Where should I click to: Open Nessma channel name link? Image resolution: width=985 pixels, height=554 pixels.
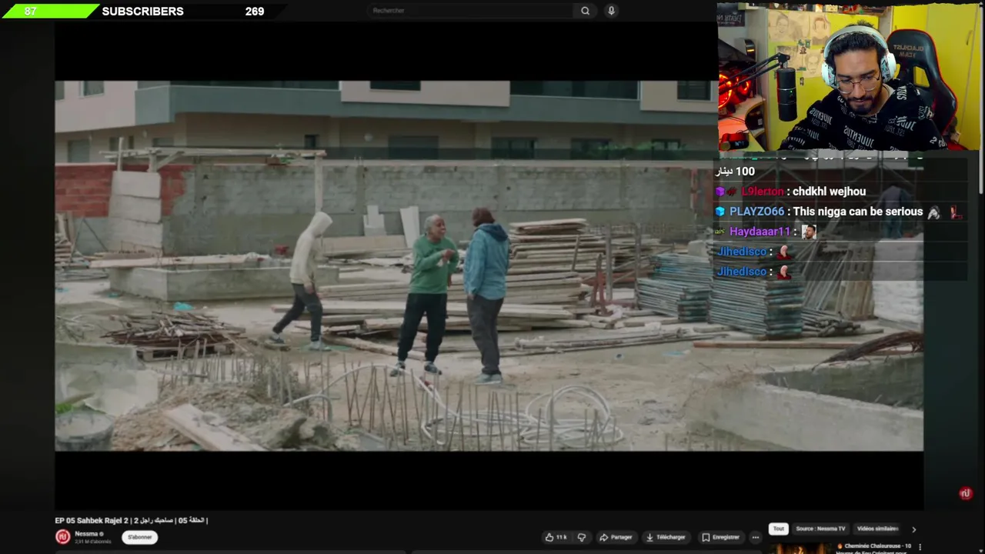click(86, 534)
